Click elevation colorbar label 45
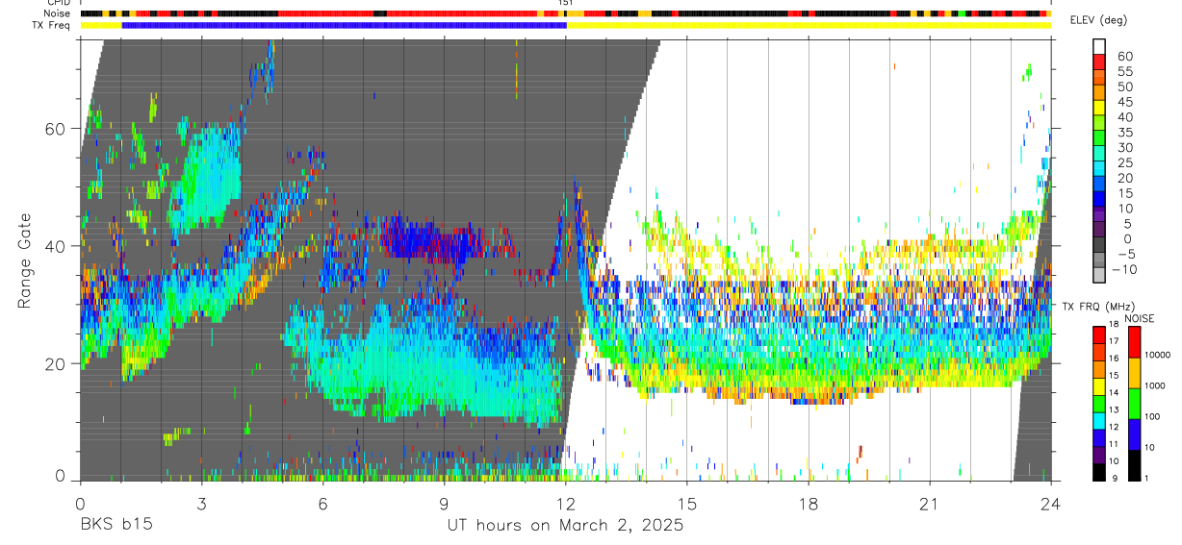1182x545 pixels. (1124, 102)
